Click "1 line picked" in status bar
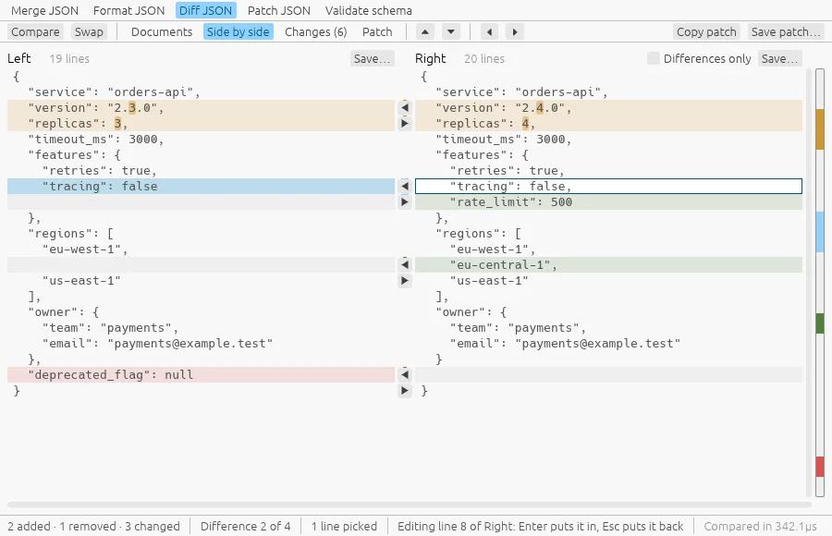The image size is (832, 536). [344, 527]
